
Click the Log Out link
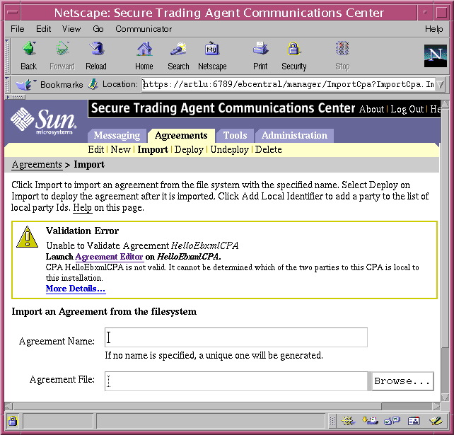click(407, 109)
